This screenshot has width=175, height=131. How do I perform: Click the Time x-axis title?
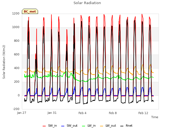155,117
